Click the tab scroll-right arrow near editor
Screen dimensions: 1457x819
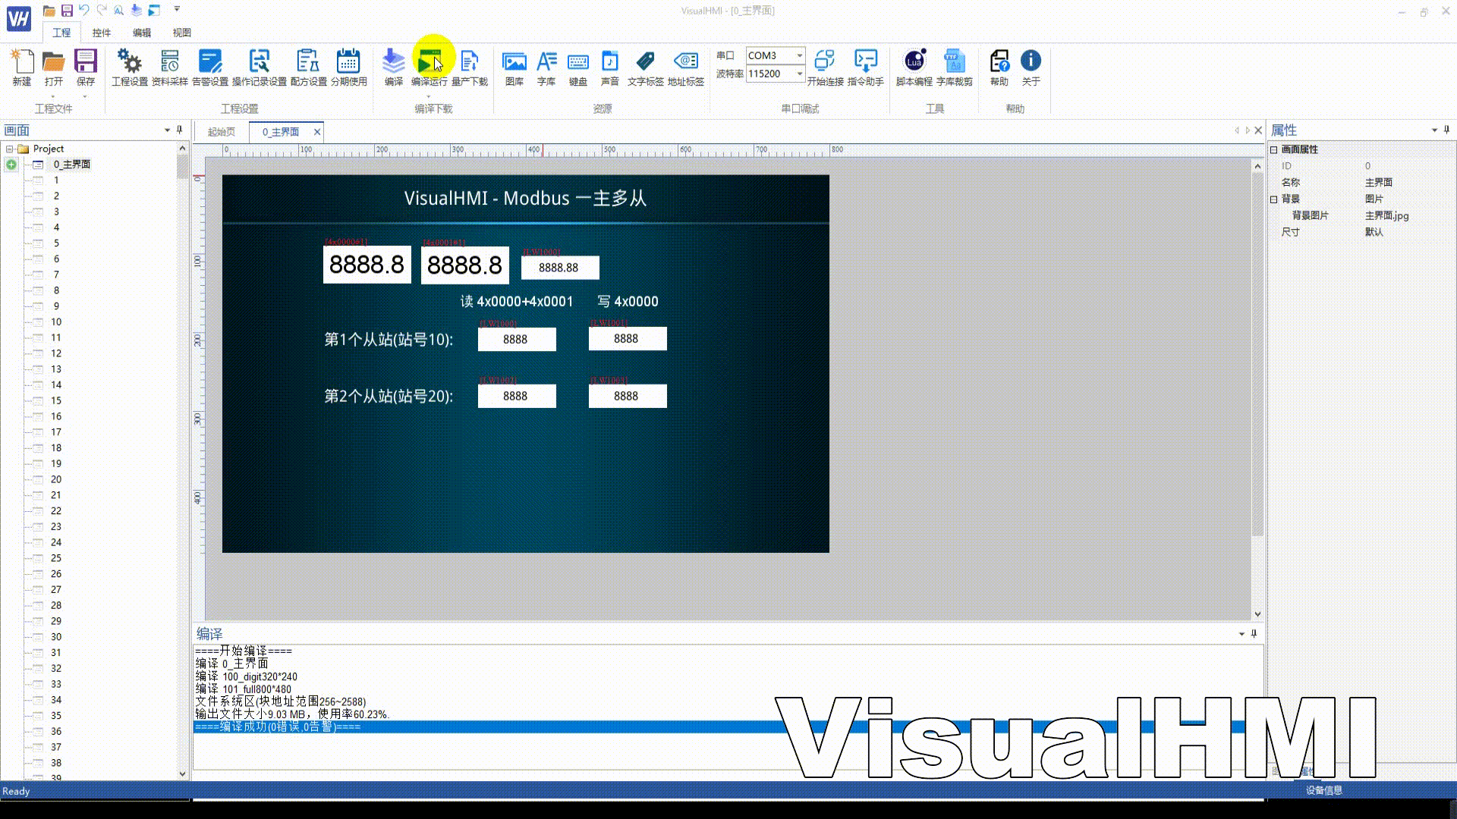(x=1248, y=130)
